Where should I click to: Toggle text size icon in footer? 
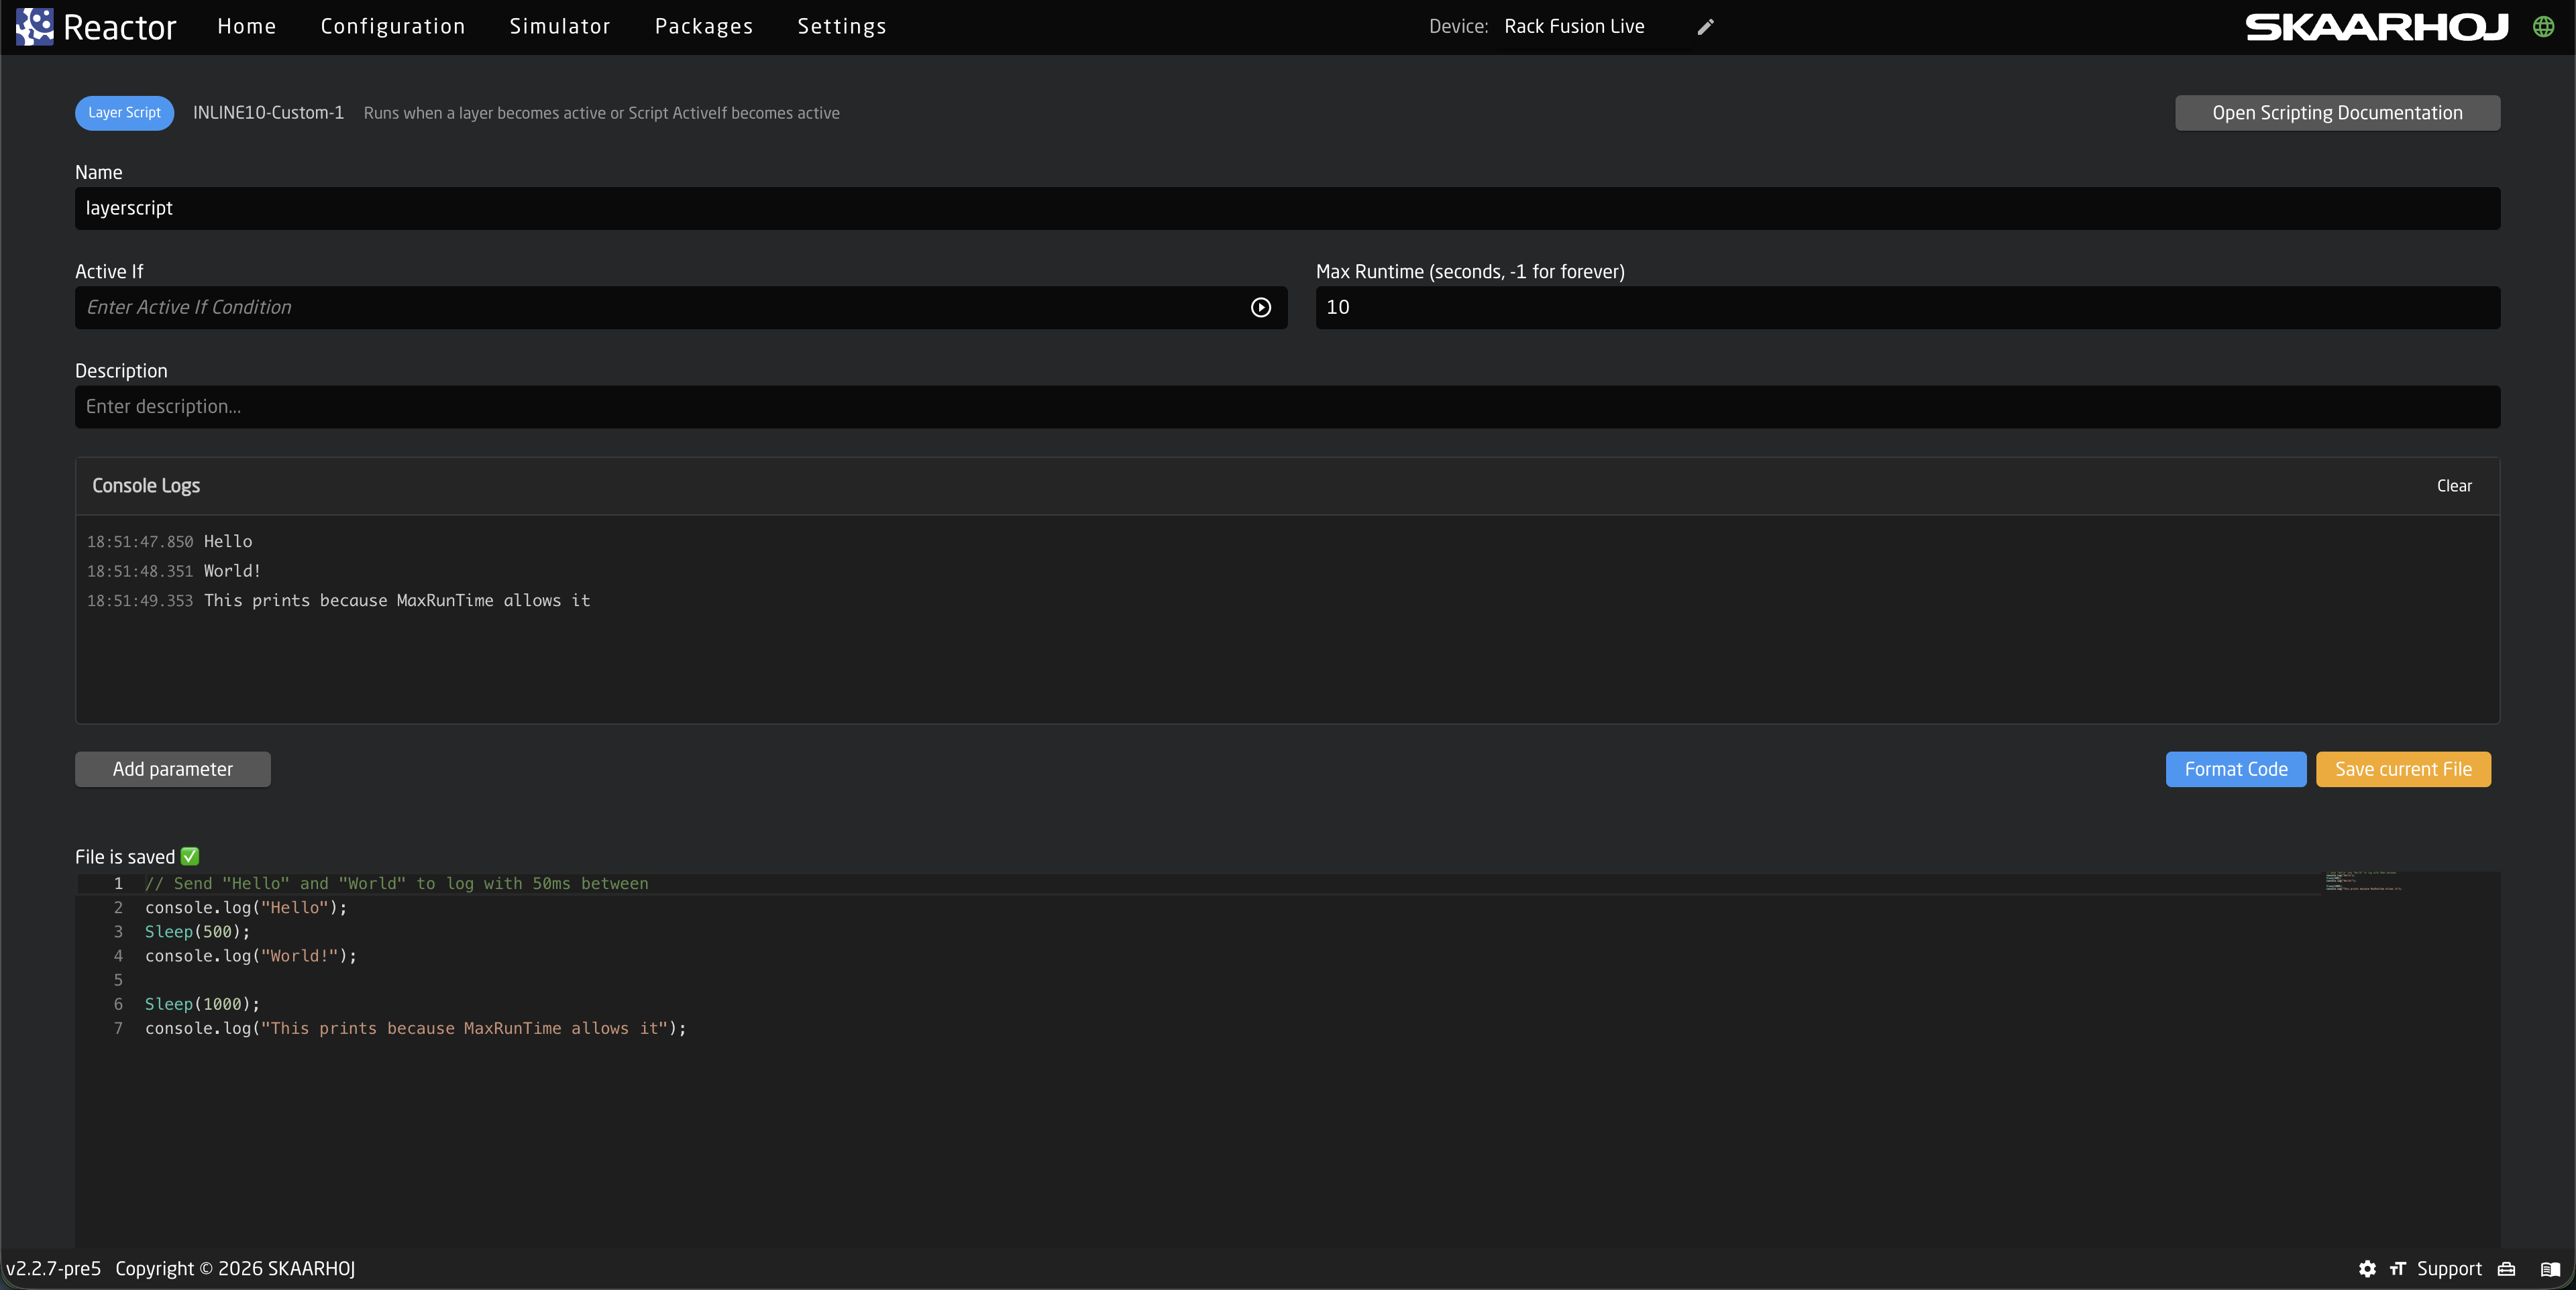pyautogui.click(x=2397, y=1269)
